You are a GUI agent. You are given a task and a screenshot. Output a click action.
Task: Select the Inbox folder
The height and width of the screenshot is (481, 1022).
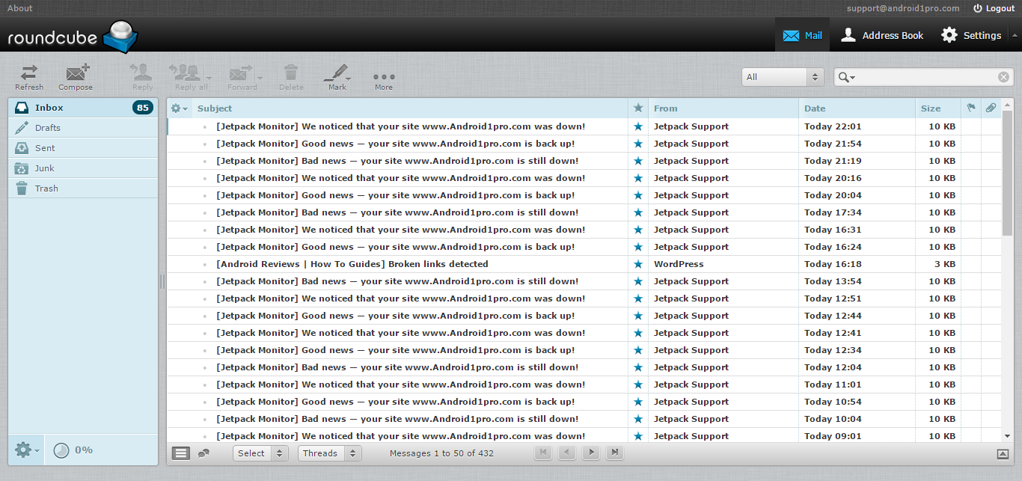coord(83,108)
